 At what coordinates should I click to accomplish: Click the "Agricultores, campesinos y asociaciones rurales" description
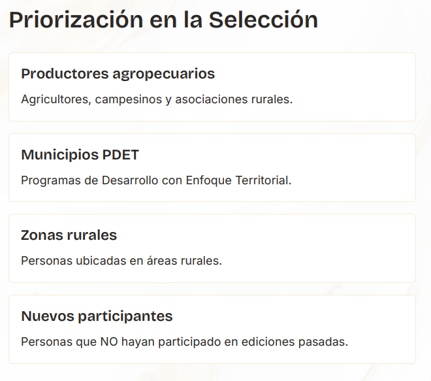click(x=157, y=100)
